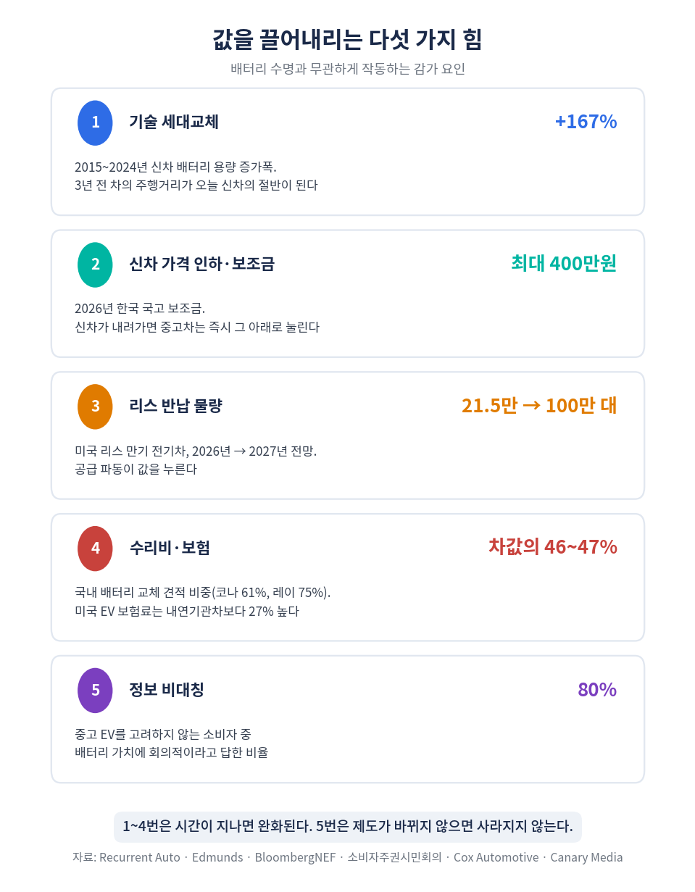Select the +167% statistic value
695x892 pixels.
click(x=586, y=122)
